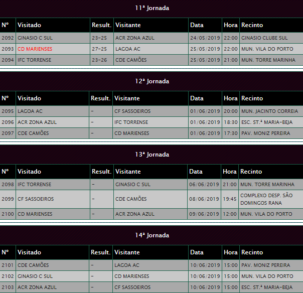Viewport: 303px width, 293px height.
Task: Click CF SASSOEIROS visitor in match 2095
Action: pos(132,111)
